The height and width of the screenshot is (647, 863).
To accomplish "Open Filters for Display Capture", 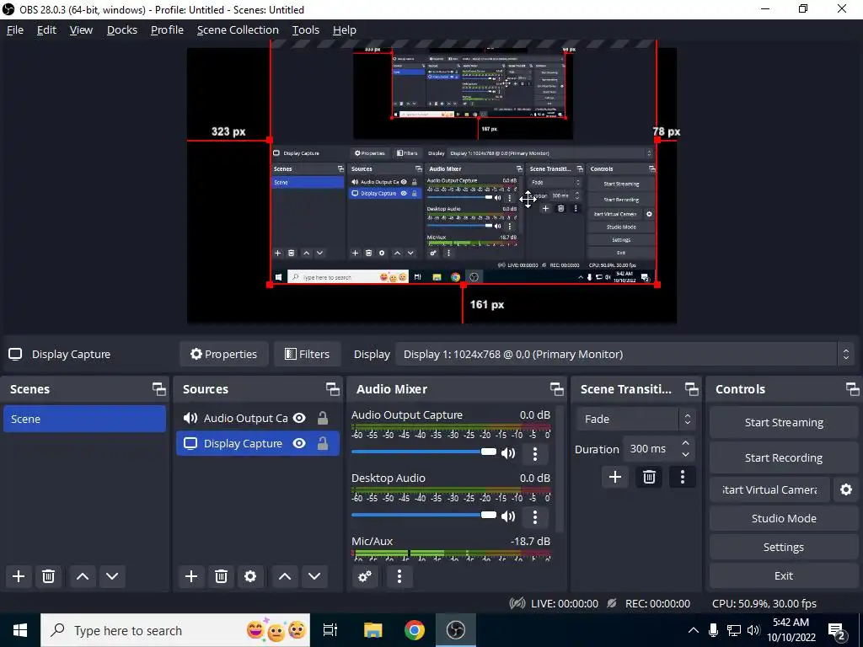I will click(x=307, y=355).
